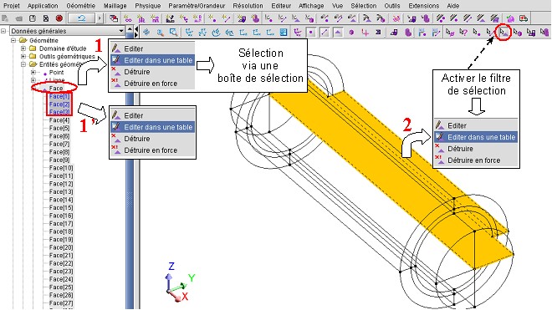
Task: Select Face[5] in the tree
Action: click(x=59, y=128)
